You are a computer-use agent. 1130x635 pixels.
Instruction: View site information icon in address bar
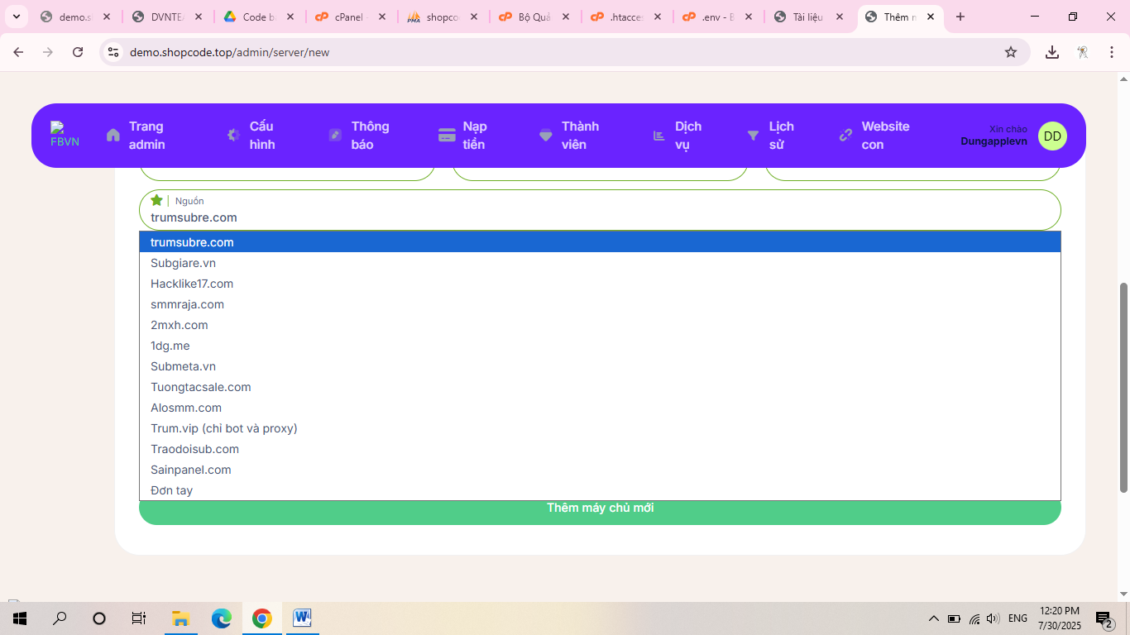(114, 52)
